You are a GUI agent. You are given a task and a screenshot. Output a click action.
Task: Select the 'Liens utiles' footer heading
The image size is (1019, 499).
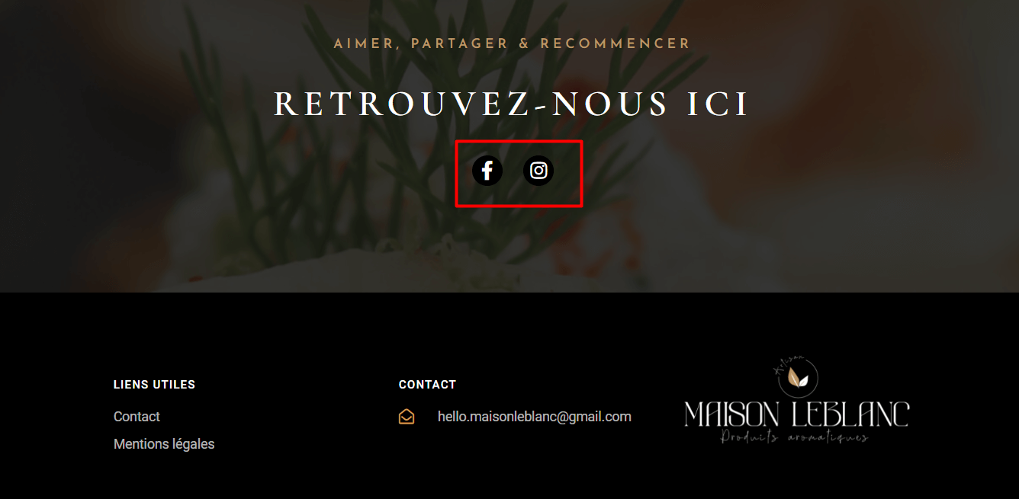point(155,385)
